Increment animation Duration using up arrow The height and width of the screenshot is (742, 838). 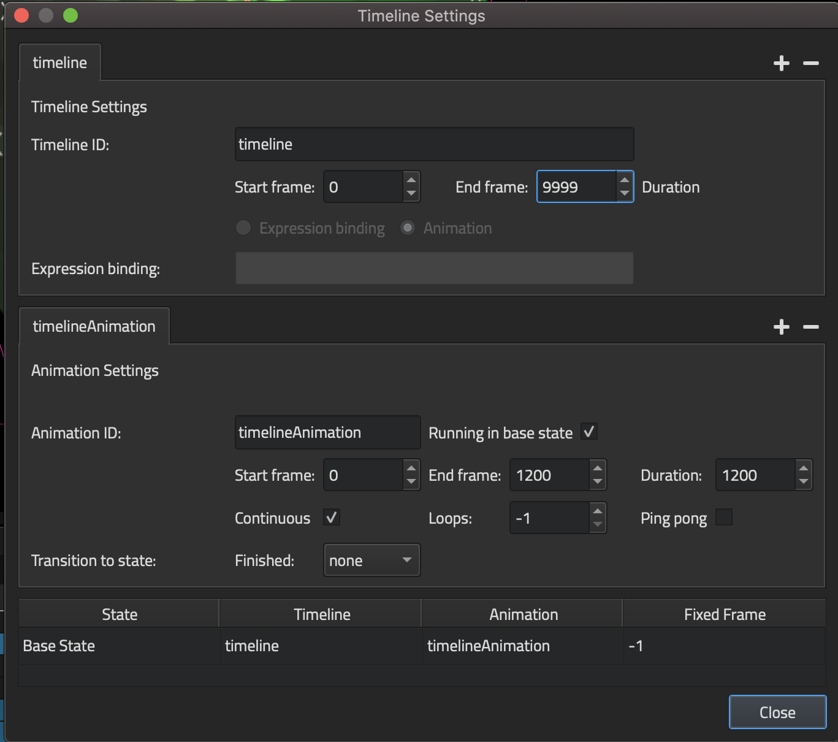point(803,469)
